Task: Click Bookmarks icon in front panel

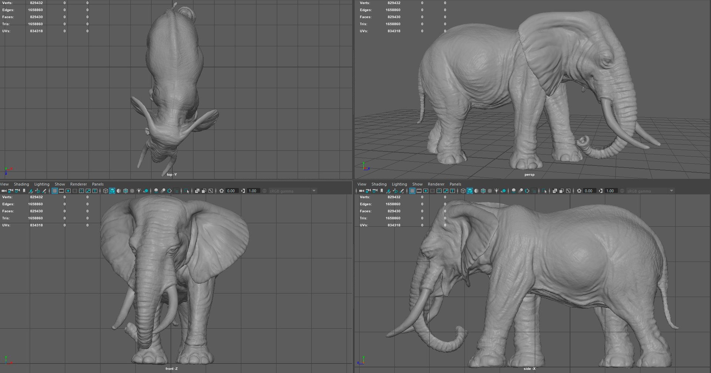Action: [24, 191]
